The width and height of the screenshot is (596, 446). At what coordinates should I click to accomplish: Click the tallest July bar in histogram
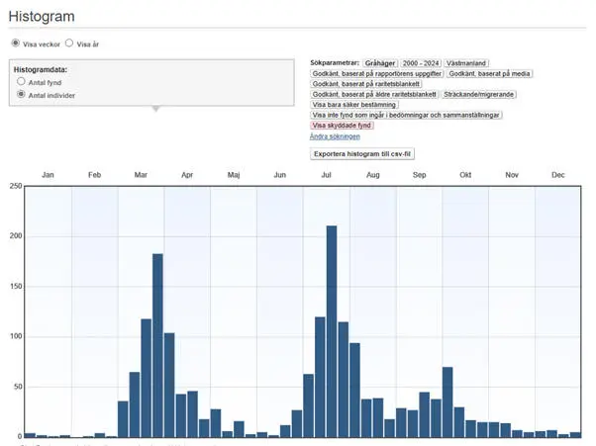(332, 330)
